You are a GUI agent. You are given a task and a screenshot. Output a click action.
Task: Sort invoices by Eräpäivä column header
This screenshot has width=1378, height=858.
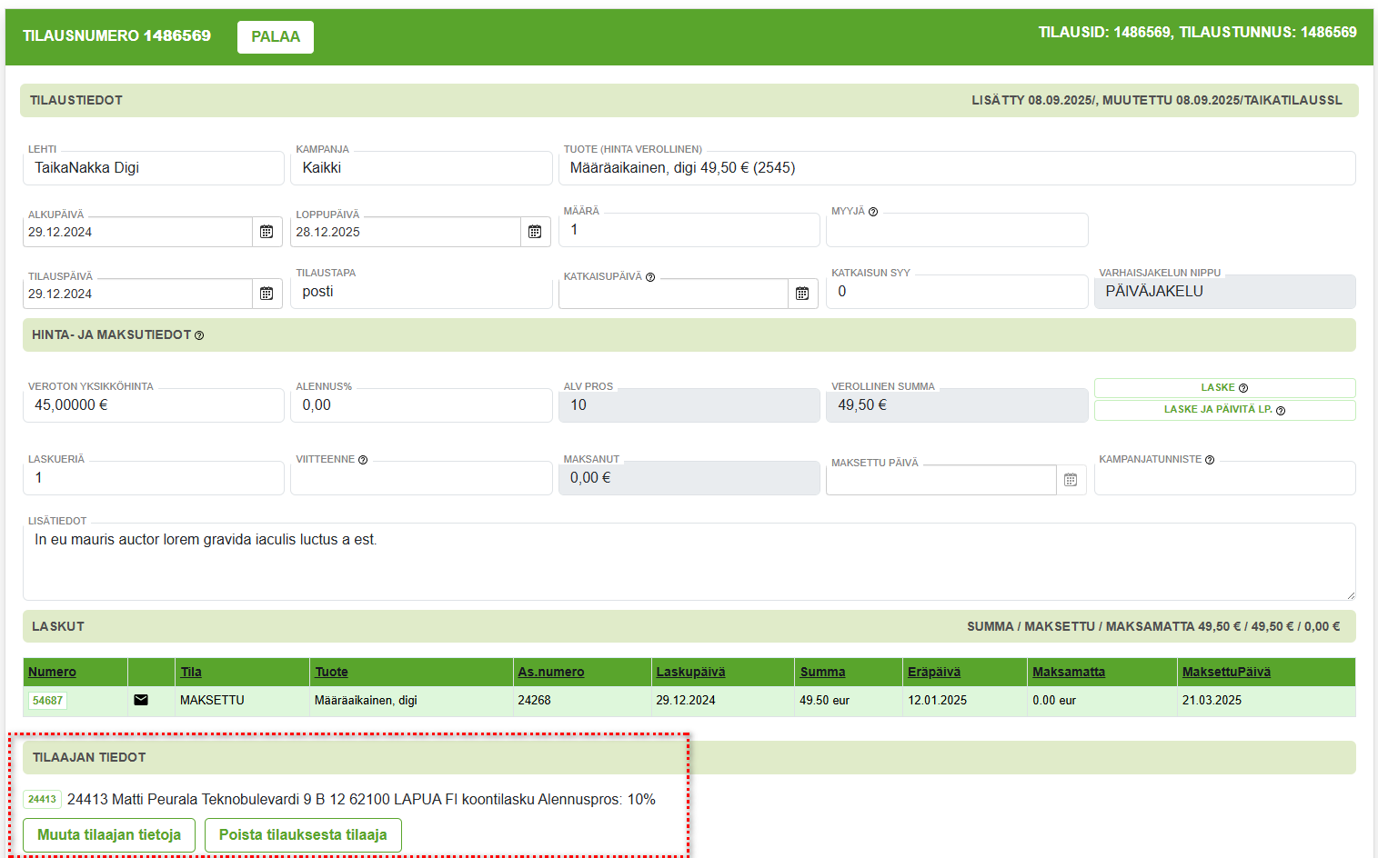point(933,672)
